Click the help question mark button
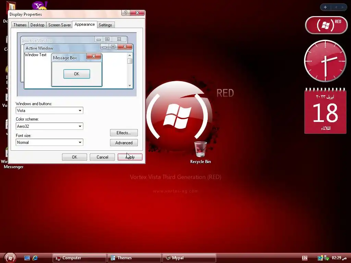 click(125, 13)
